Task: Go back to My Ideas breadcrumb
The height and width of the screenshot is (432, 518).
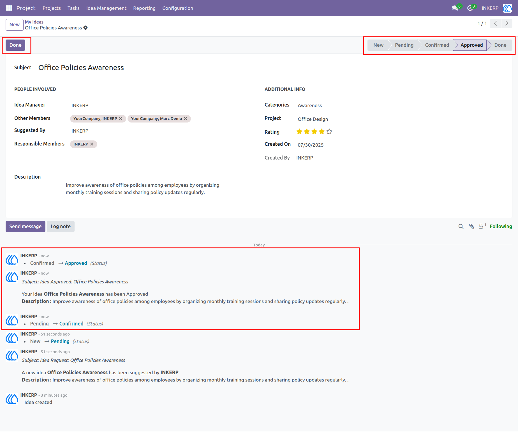Action: (34, 22)
